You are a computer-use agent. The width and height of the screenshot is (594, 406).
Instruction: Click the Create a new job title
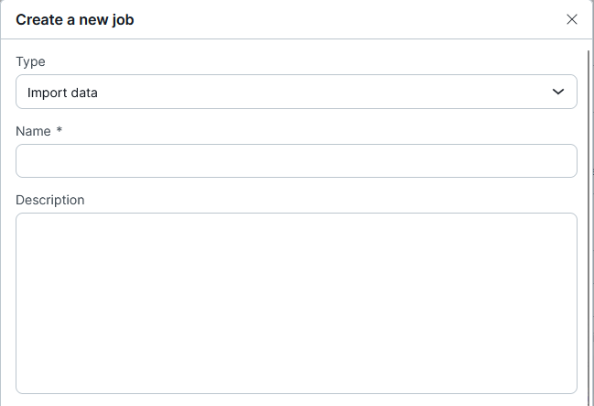(x=75, y=19)
